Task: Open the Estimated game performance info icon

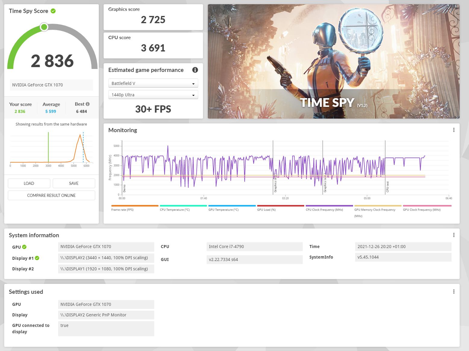Action: [195, 70]
